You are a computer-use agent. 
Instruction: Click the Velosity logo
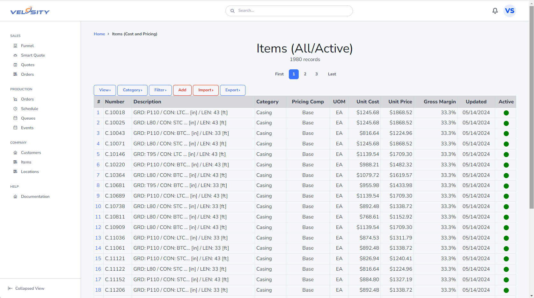(30, 11)
